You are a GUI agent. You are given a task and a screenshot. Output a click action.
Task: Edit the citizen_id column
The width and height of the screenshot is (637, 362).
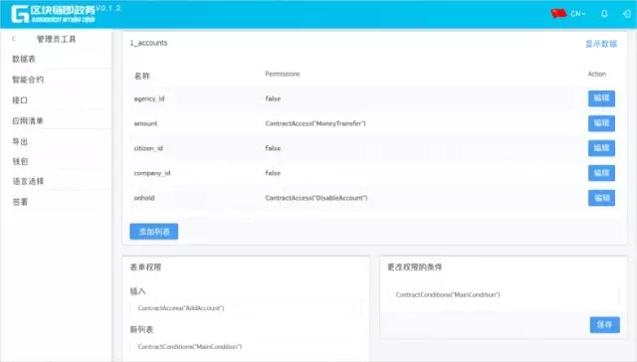pyautogui.click(x=601, y=148)
